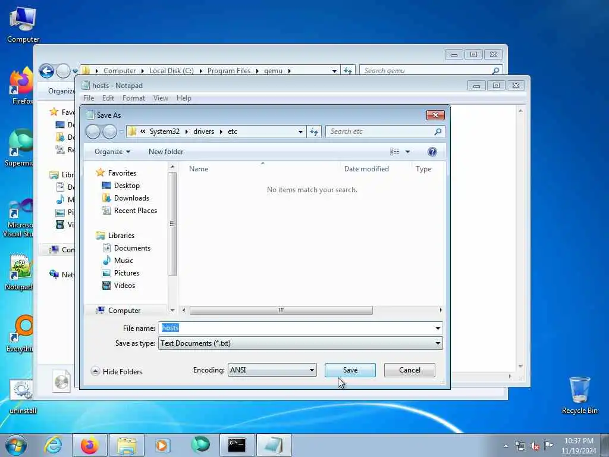Open Action Center flag tray icon

click(x=549, y=445)
